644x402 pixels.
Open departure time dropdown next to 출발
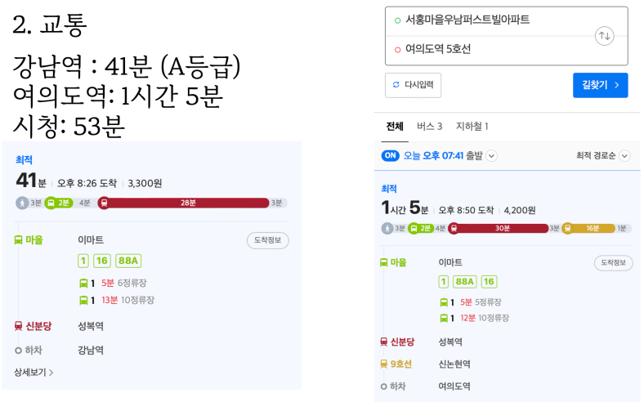492,156
